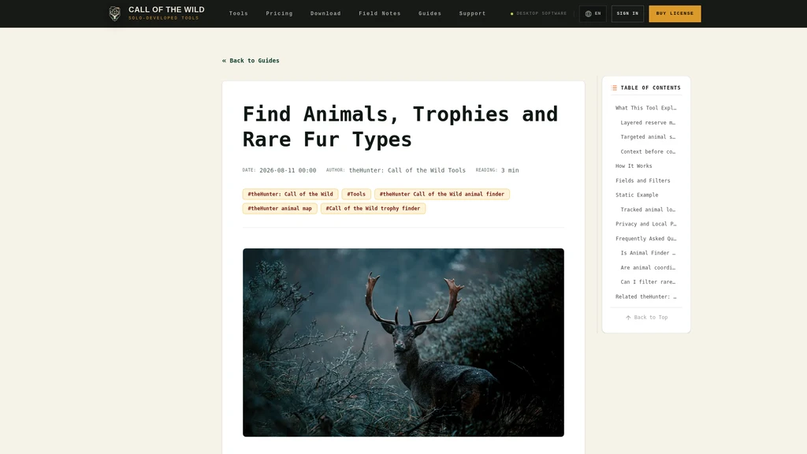Open Field Notes in navigation

[x=379, y=13]
